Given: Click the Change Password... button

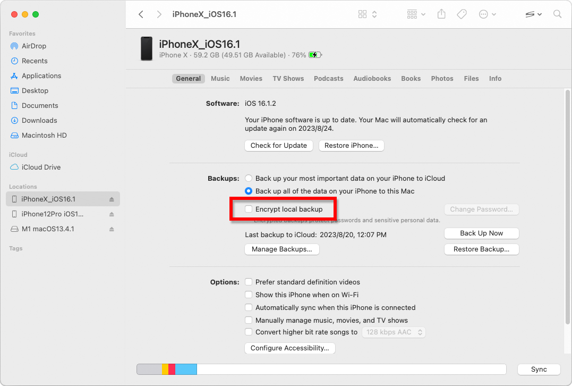Looking at the screenshot, I should tap(481, 209).
